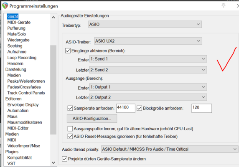
Task: Click the REAPER logo icon in title bar
Action: (x=5, y=6)
